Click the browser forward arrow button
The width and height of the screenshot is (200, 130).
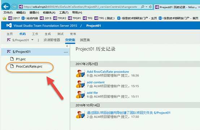[14, 6]
